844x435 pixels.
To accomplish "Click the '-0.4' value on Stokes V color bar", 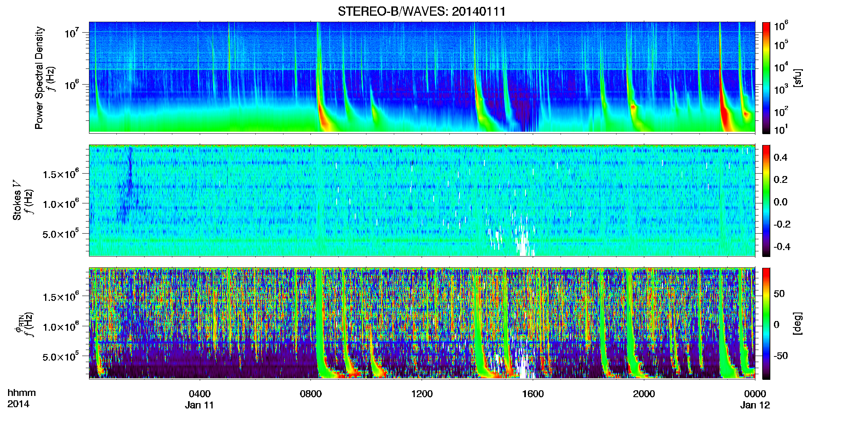I will [x=782, y=246].
